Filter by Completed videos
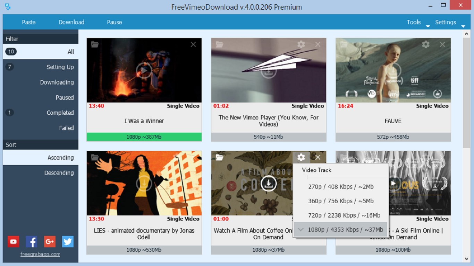 tap(41, 113)
